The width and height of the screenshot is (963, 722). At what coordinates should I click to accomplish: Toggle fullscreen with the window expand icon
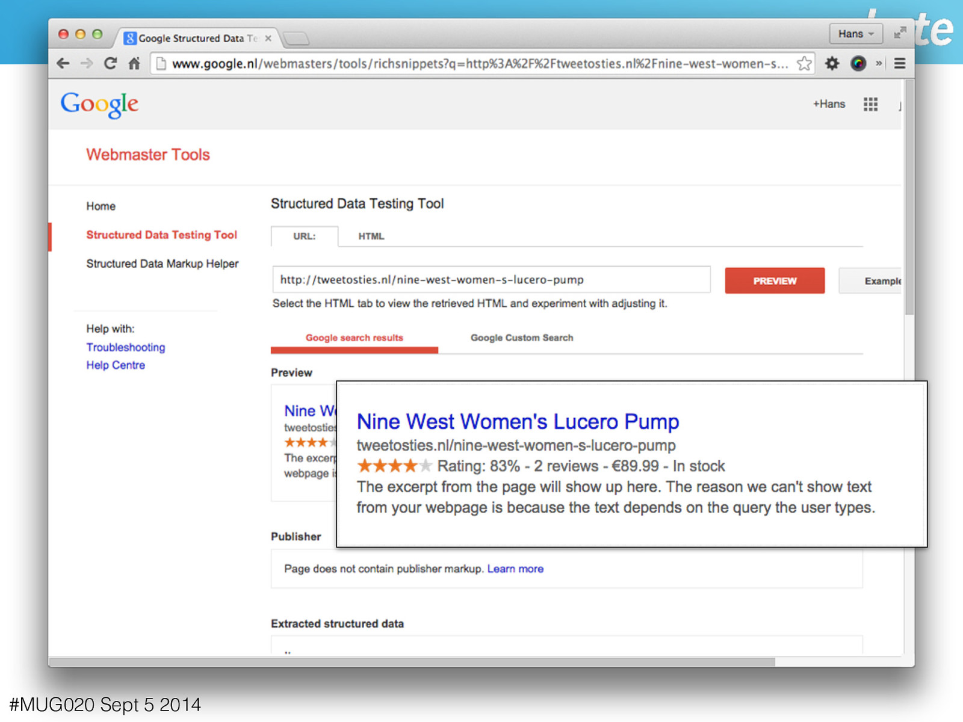[900, 33]
